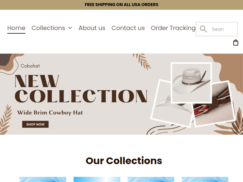Click the NEW COLLECTION banner headline
Viewport: 243px width, 182px height.
click(x=81, y=89)
